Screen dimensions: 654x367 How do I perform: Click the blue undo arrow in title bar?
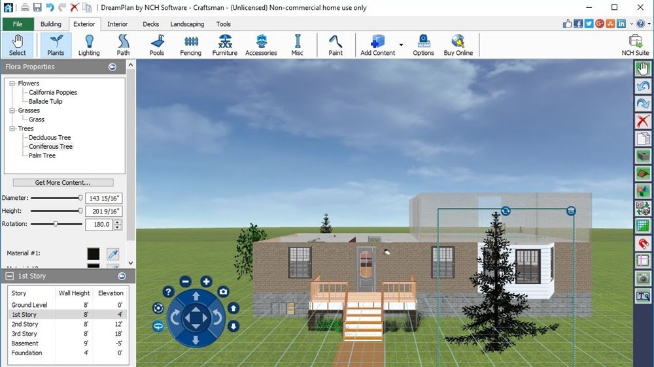tap(50, 7)
